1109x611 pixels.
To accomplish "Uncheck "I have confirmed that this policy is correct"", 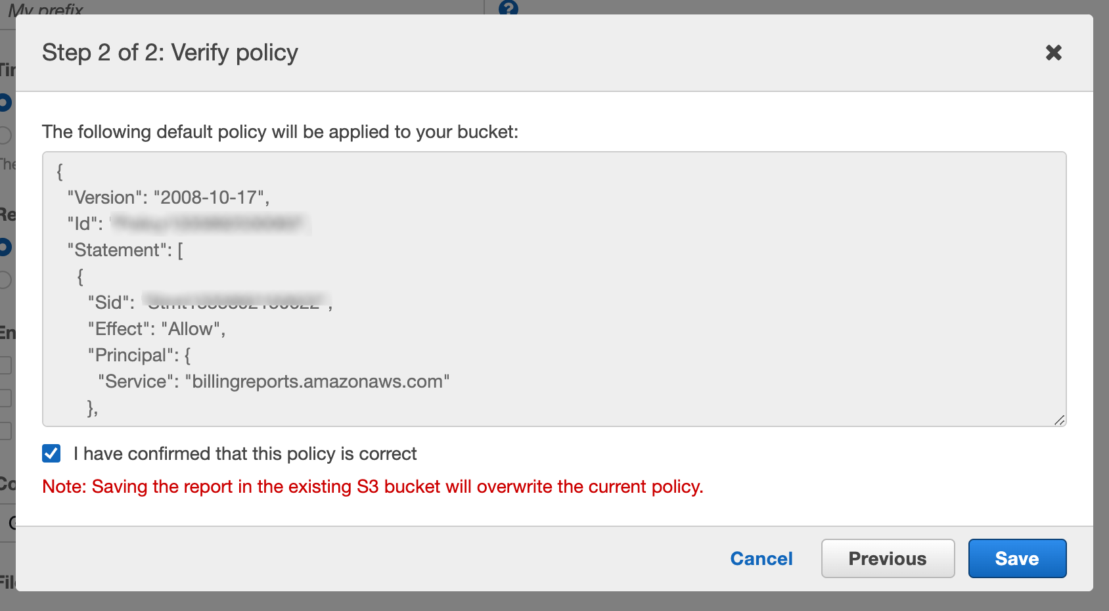I will (x=52, y=453).
